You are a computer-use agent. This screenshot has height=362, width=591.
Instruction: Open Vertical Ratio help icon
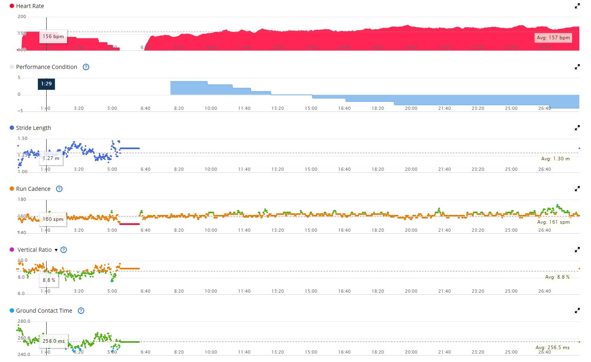point(63,250)
